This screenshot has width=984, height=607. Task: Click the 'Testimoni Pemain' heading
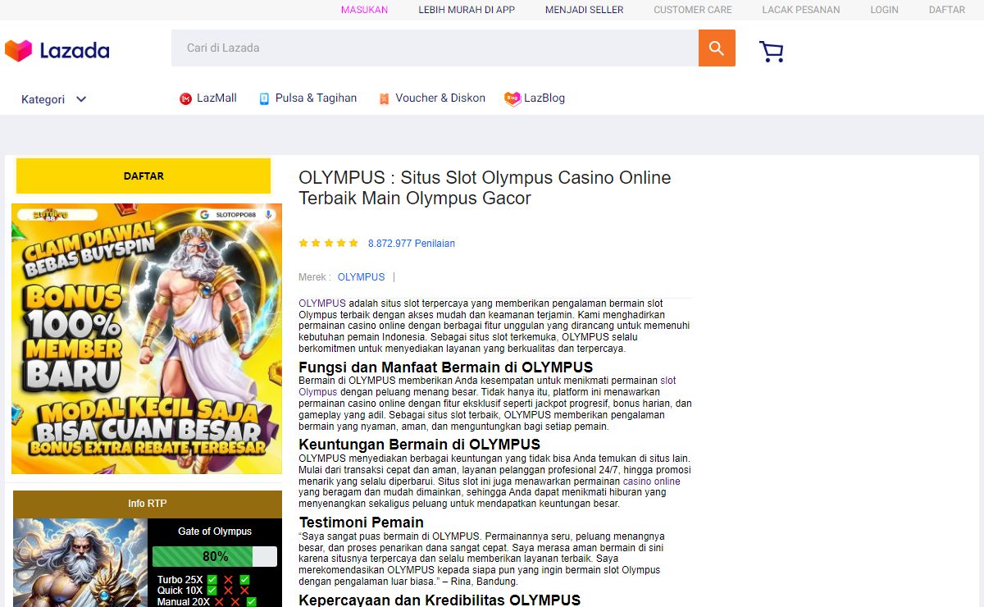pyautogui.click(x=362, y=523)
